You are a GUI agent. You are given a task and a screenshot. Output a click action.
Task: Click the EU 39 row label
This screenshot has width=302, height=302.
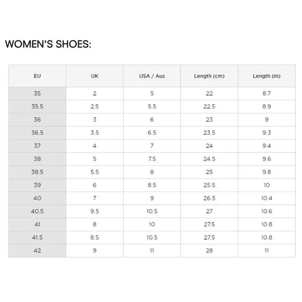coord(37,185)
